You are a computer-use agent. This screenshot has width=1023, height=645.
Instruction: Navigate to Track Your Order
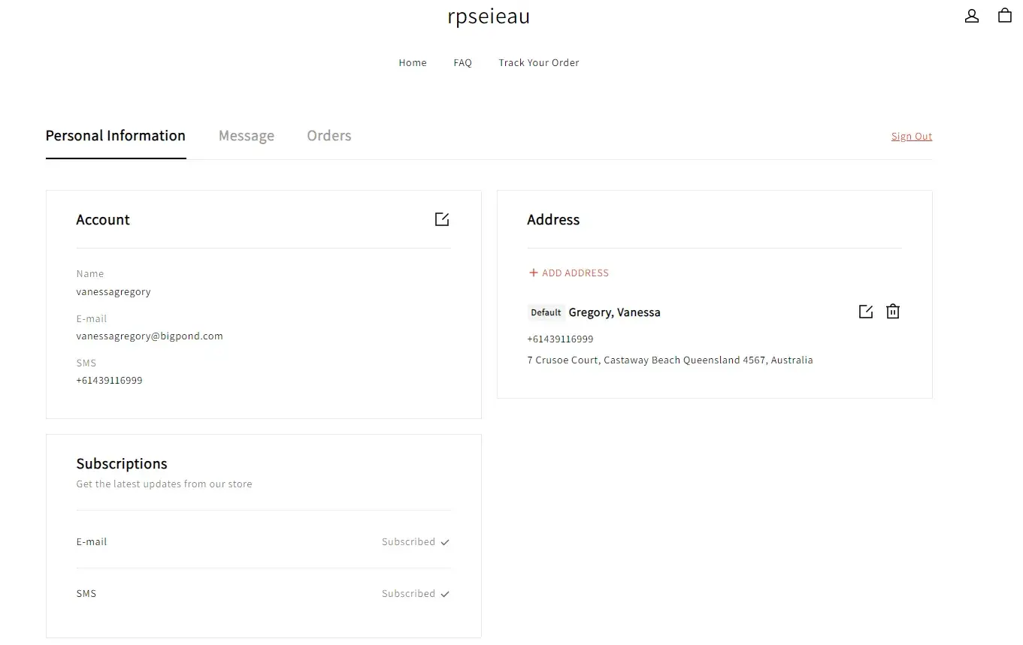[538, 63]
